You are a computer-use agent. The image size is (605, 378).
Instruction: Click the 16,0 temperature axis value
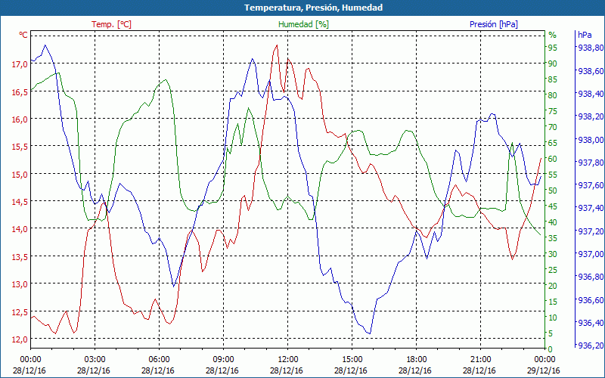[20, 119]
